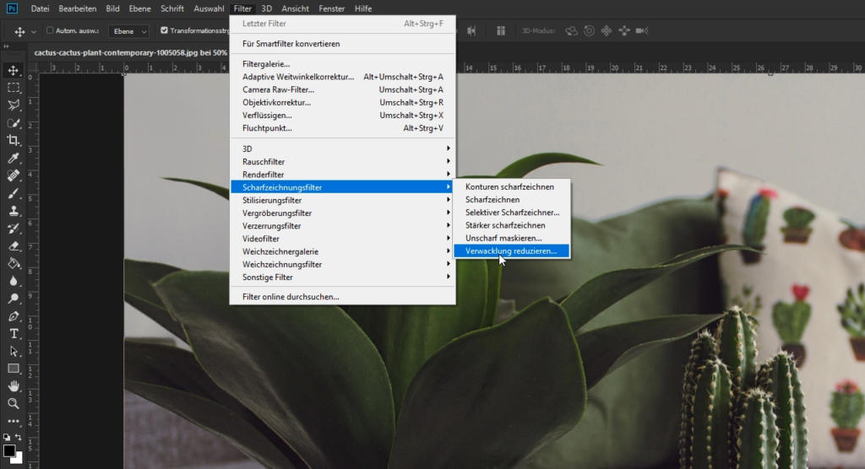Open the Bearbeiten menu
This screenshot has height=469, width=865.
click(77, 8)
